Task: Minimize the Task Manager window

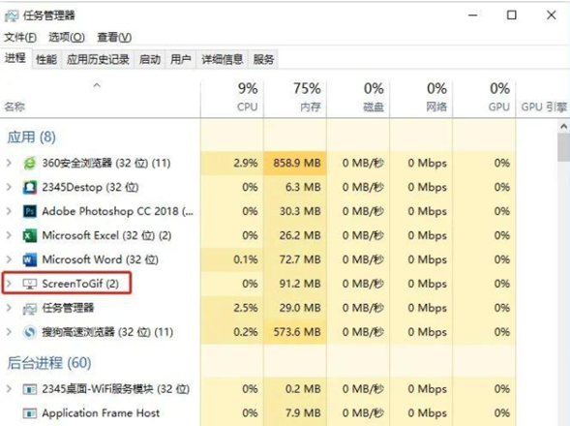Action: [473, 15]
